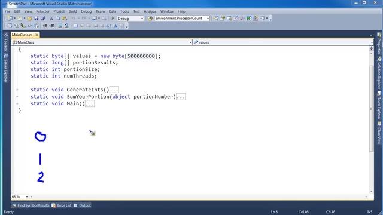Click the editor horizontal scrollbar right arrow
This screenshot has width=383, height=215.
pyautogui.click(x=366, y=196)
